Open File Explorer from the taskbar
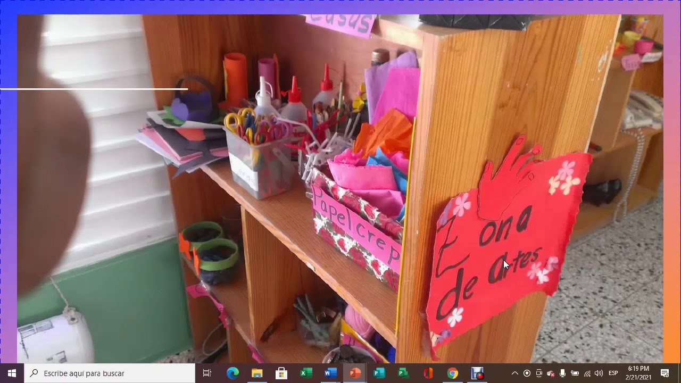The width and height of the screenshot is (681, 383). [x=257, y=373]
